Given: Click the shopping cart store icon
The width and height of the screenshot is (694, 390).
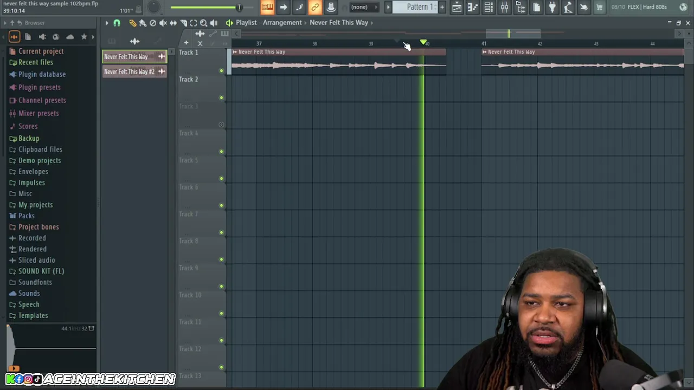Looking at the screenshot, I should pos(600,7).
